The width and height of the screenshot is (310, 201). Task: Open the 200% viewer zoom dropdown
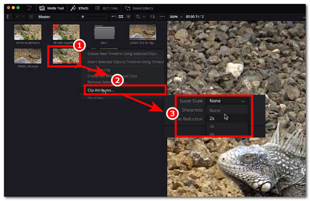pos(176,17)
